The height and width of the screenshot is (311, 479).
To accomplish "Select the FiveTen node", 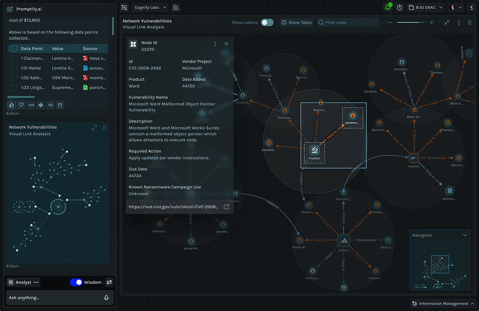I will click(x=315, y=150).
